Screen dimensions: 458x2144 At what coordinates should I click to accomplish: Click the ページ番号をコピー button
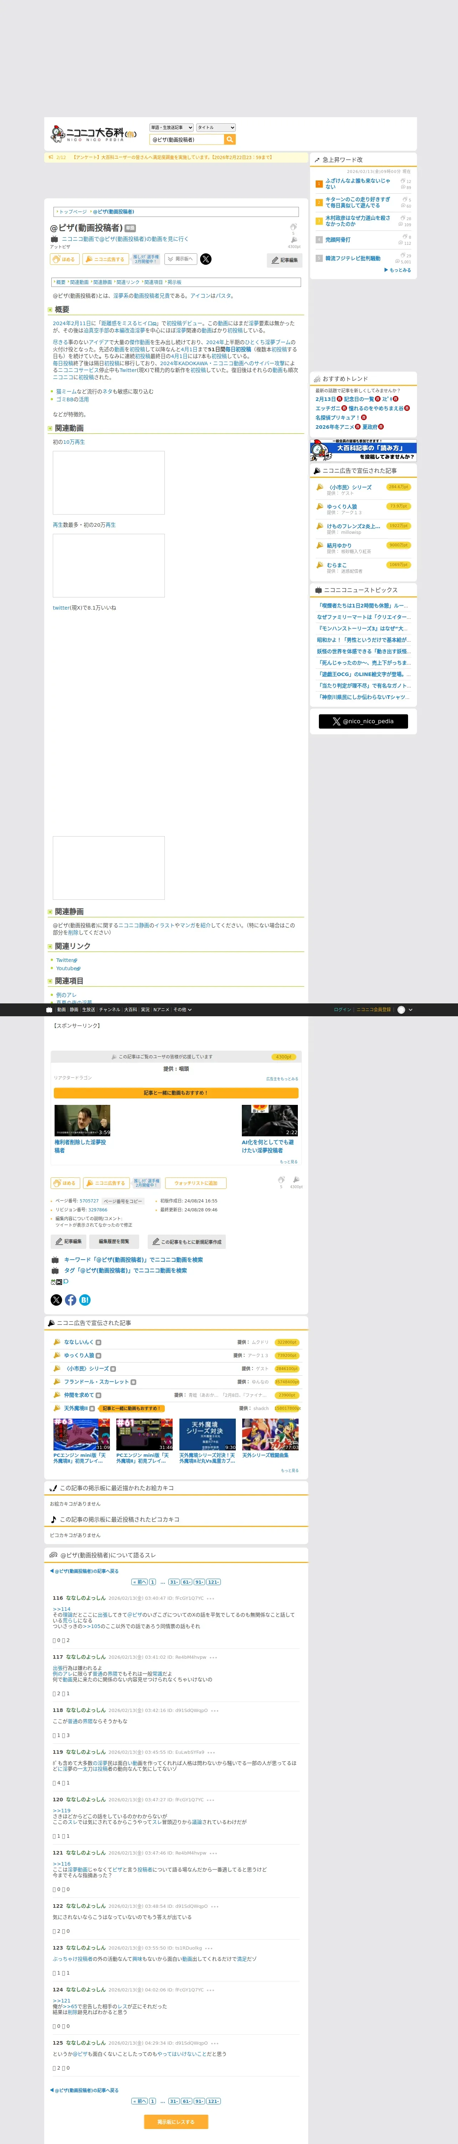pyautogui.click(x=123, y=1201)
